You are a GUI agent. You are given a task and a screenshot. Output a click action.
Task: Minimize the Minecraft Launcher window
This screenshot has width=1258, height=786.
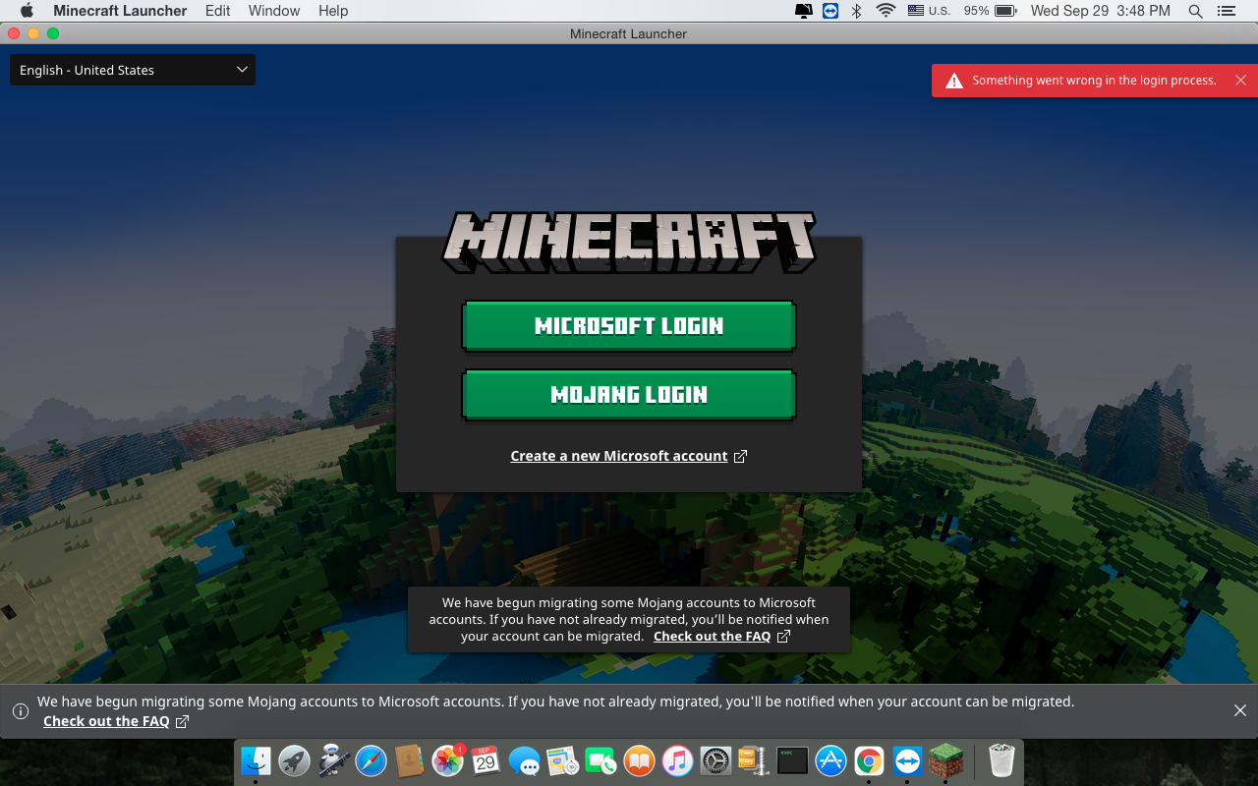(33, 33)
